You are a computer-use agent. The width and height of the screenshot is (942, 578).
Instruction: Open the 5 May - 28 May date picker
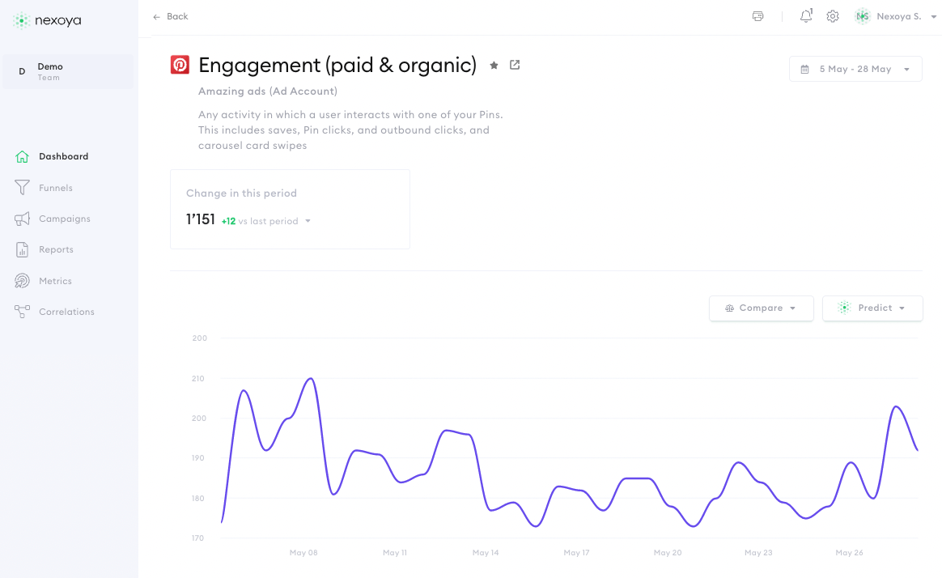coord(855,69)
